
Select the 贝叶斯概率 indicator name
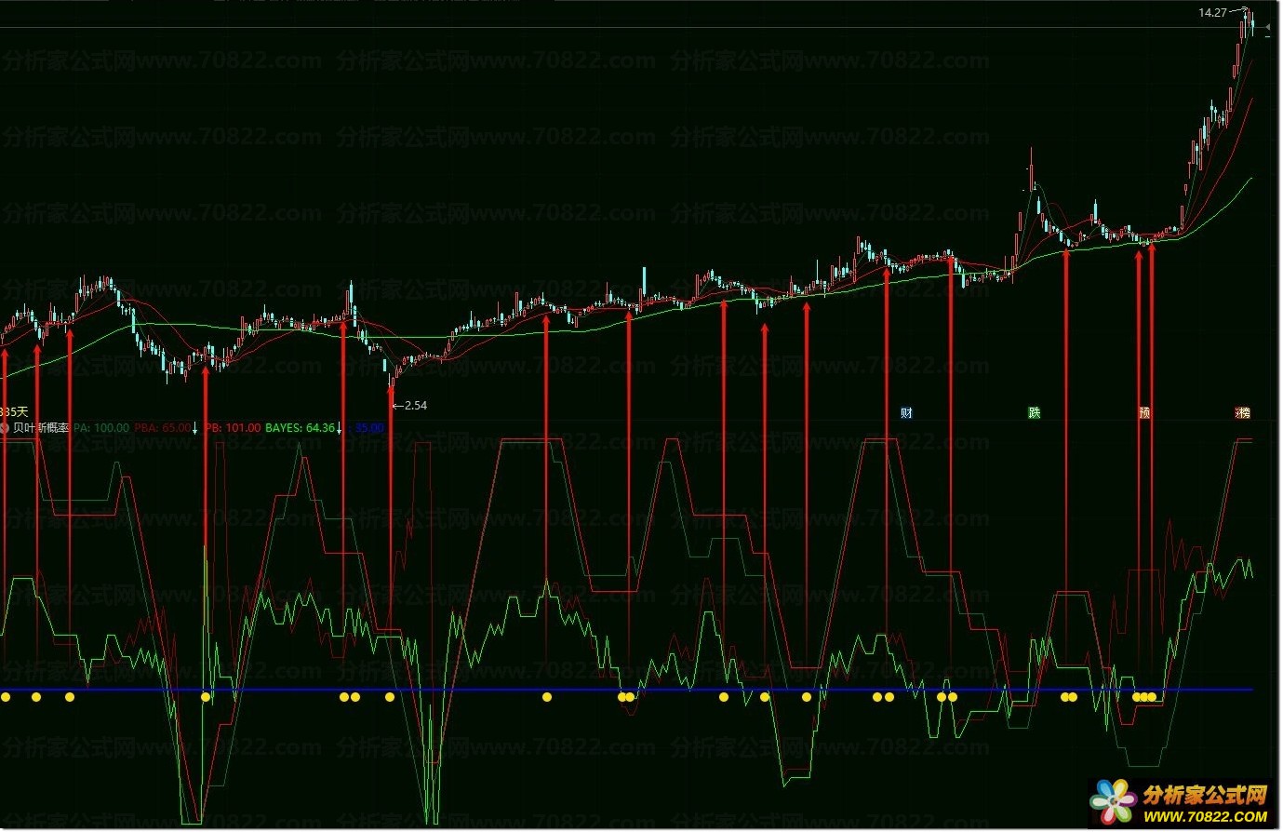[x=41, y=428]
